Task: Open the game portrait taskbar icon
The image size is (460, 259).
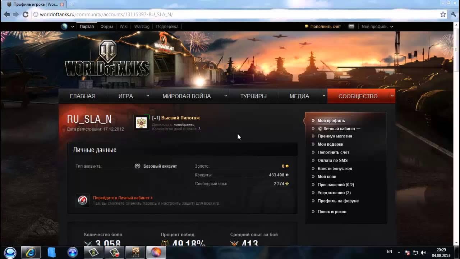Action: point(135,252)
